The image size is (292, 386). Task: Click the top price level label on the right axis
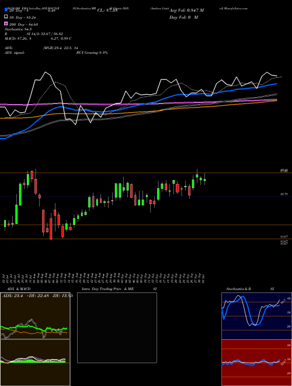[284, 170]
